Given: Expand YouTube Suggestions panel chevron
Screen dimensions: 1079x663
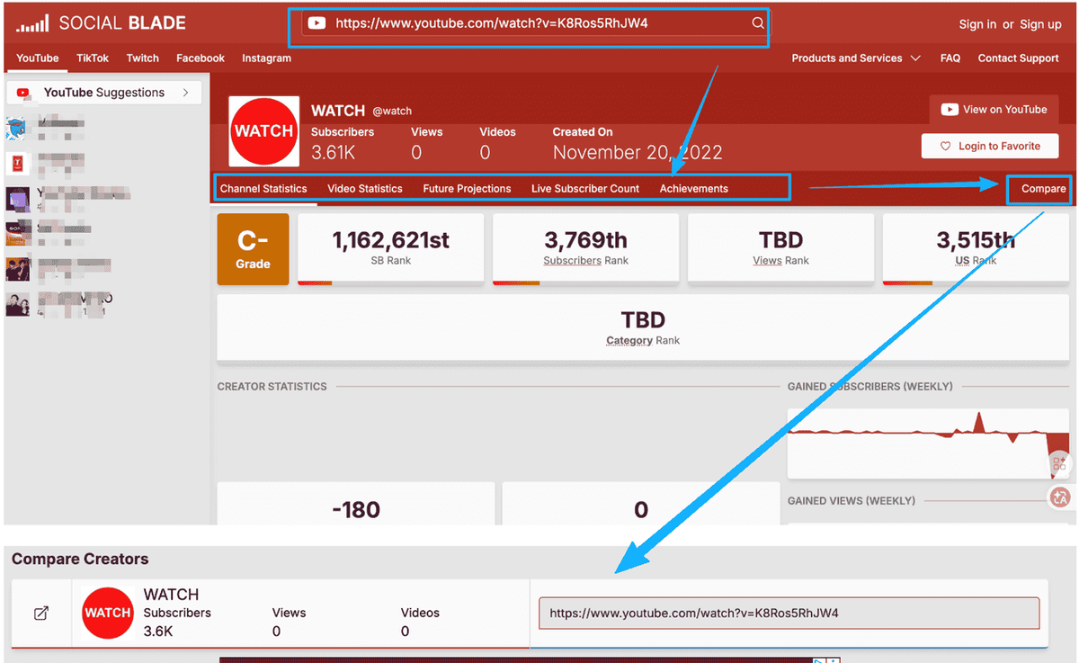Looking at the screenshot, I should (185, 92).
